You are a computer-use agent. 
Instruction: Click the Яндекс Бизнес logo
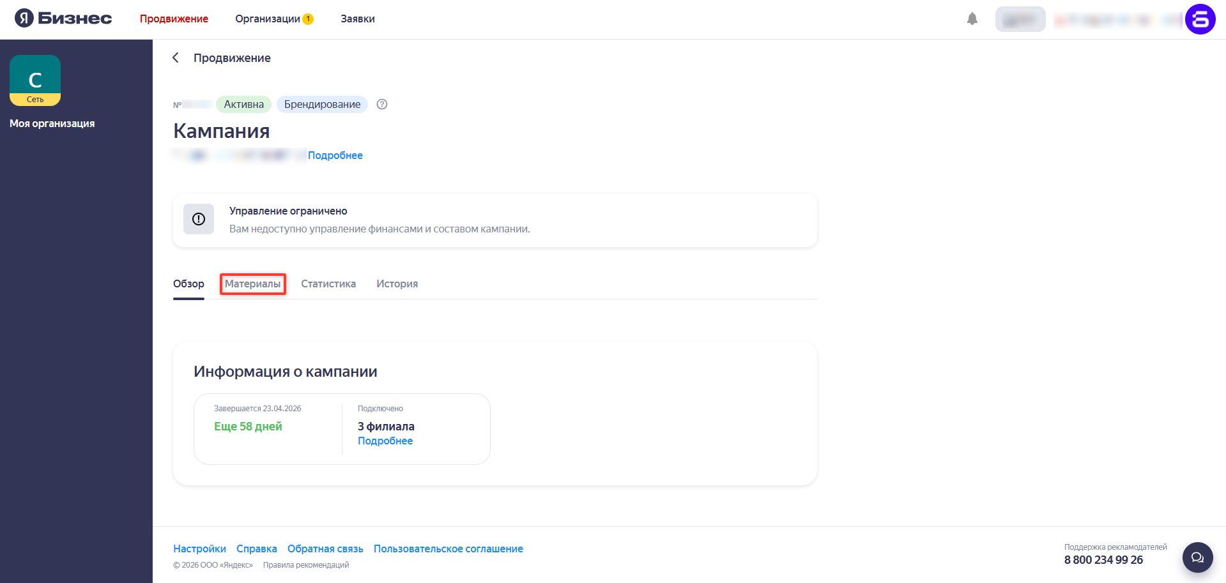tap(63, 19)
